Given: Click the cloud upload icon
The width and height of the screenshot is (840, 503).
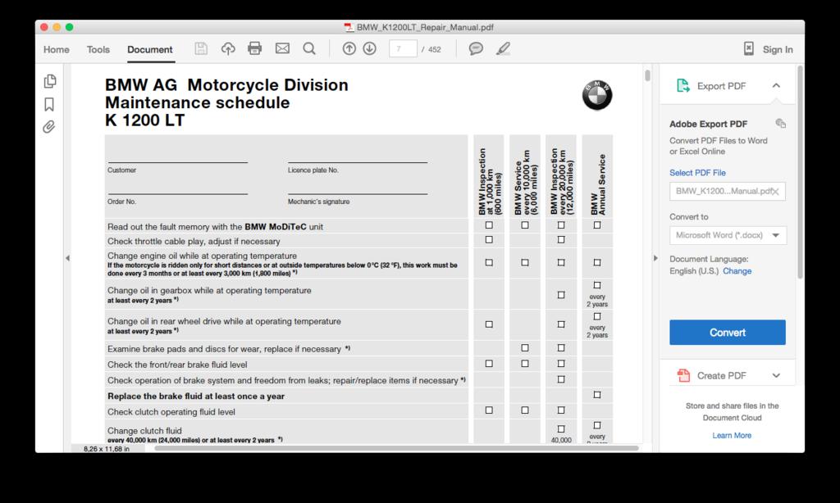Looking at the screenshot, I should click(x=228, y=49).
